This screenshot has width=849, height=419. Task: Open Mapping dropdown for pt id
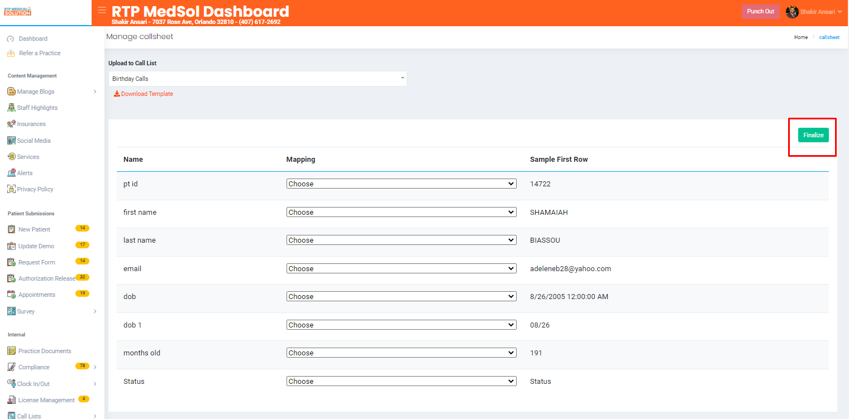pos(401,184)
